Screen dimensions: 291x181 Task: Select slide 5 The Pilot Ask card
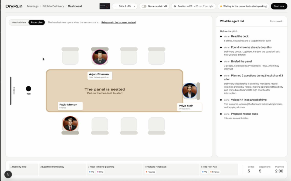tap(219, 169)
